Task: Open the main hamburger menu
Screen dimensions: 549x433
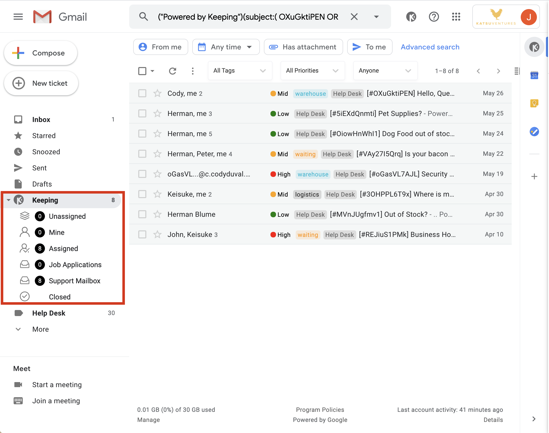Action: point(18,17)
